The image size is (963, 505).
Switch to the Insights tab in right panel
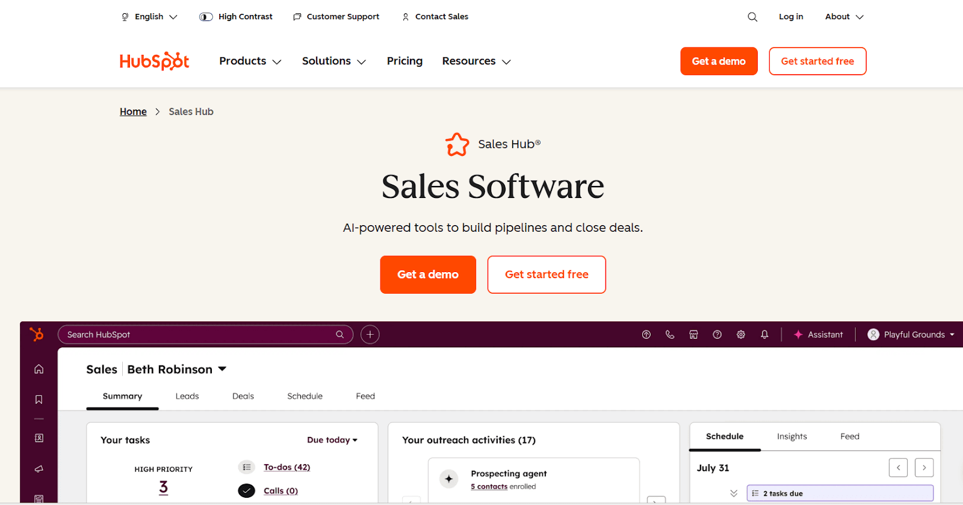coord(791,436)
